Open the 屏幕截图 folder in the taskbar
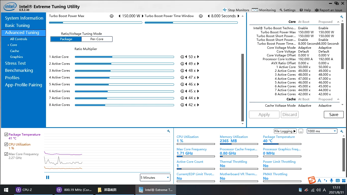 point(115,190)
